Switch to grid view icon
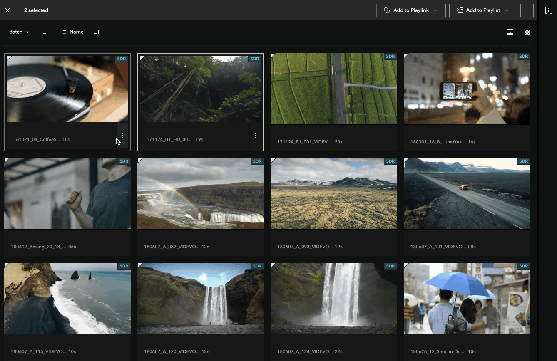The width and height of the screenshot is (557, 361). [x=527, y=32]
